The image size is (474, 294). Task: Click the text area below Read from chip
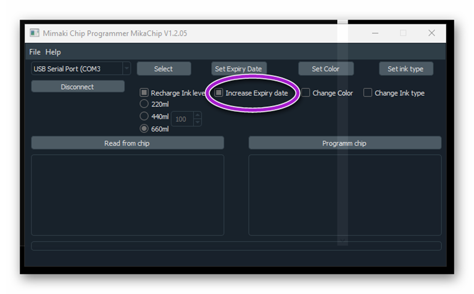pos(127,195)
